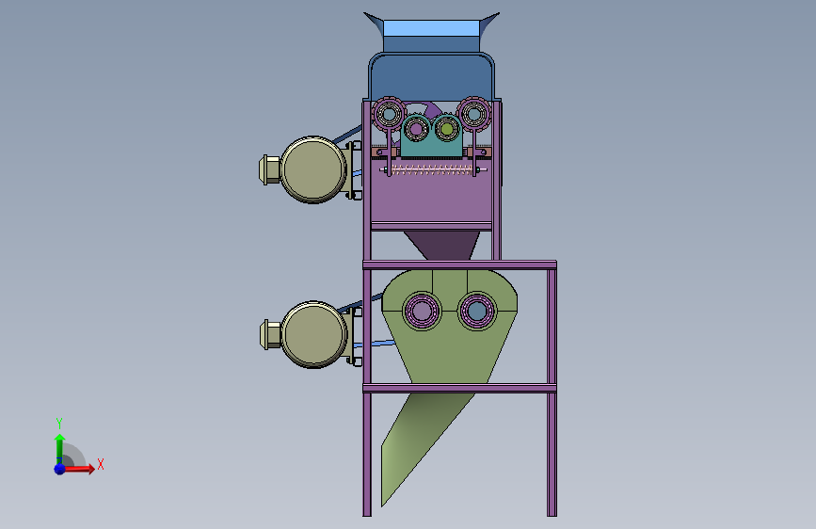
Task: Select the frame's lower right leg
Action: [x=552, y=454]
